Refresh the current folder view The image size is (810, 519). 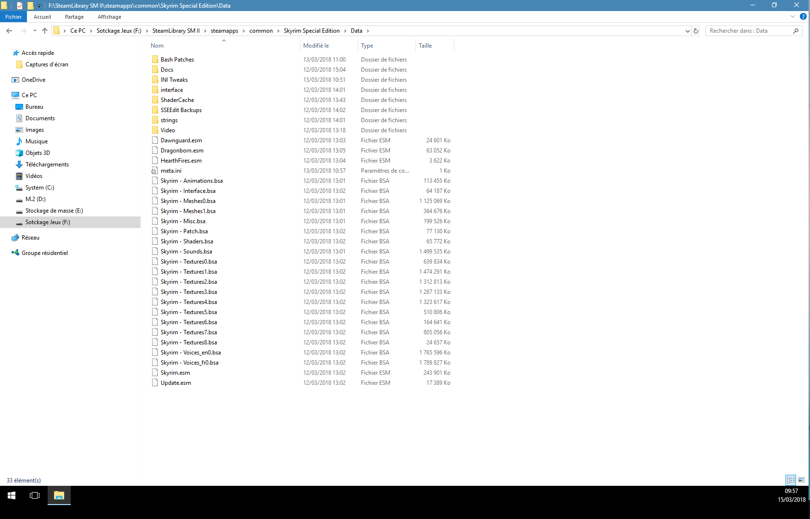(x=695, y=31)
